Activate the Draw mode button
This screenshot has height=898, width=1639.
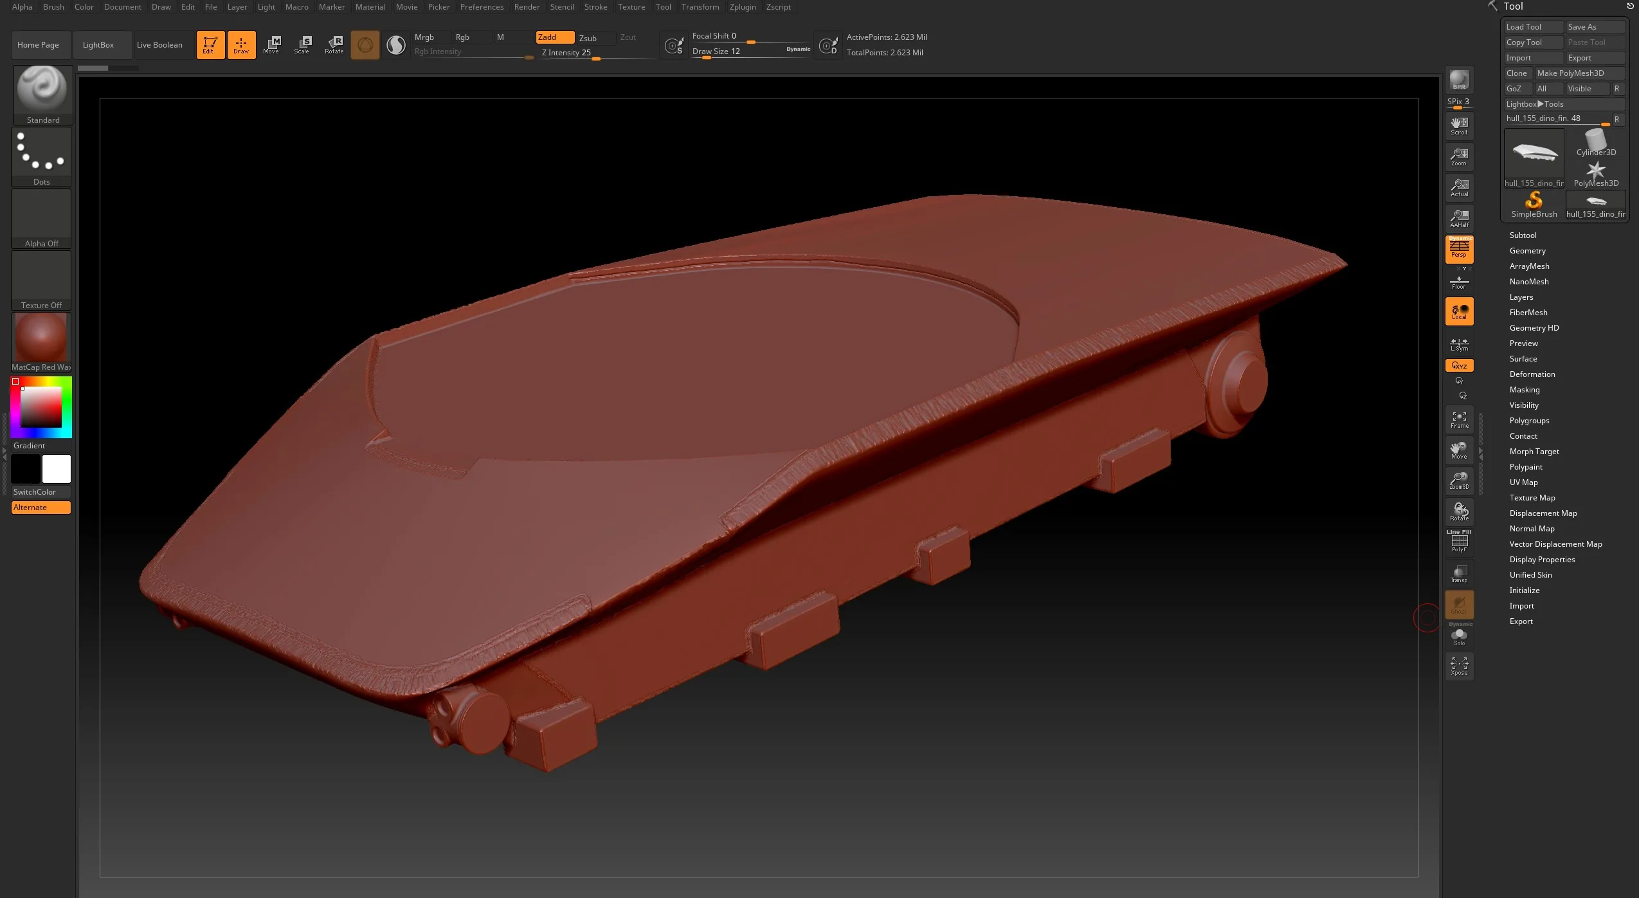point(241,45)
